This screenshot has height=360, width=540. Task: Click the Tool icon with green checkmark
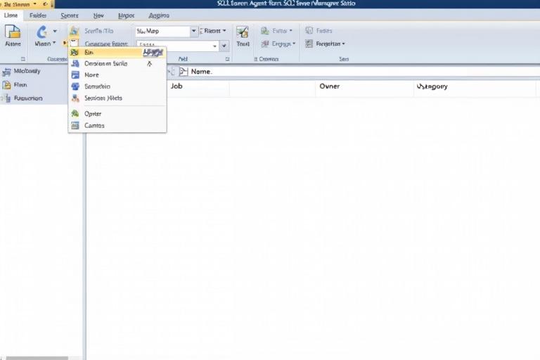pos(243,32)
